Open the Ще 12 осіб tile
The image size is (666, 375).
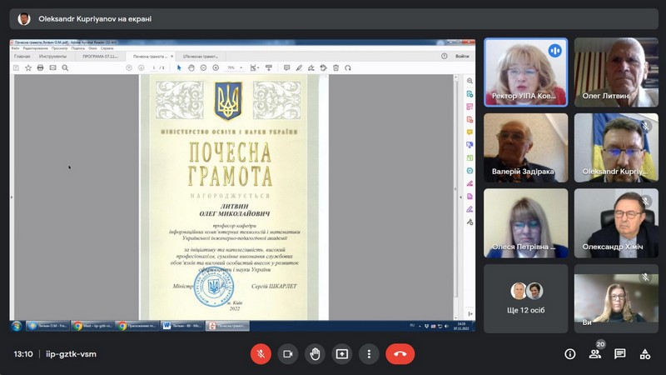(x=526, y=298)
